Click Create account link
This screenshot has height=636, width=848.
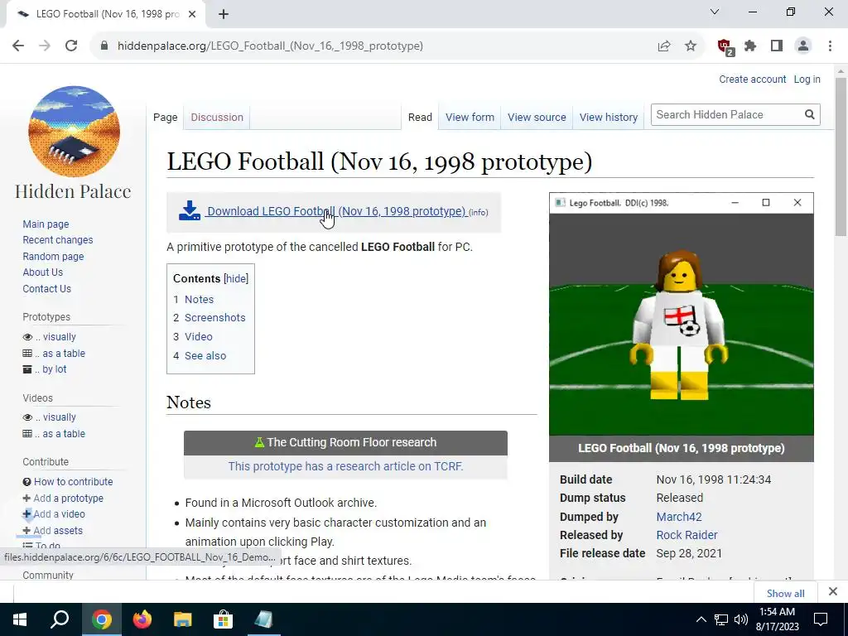point(752,79)
